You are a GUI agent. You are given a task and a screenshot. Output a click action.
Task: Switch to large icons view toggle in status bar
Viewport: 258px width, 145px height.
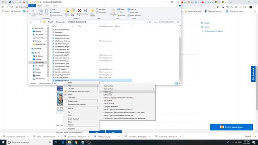point(179,83)
